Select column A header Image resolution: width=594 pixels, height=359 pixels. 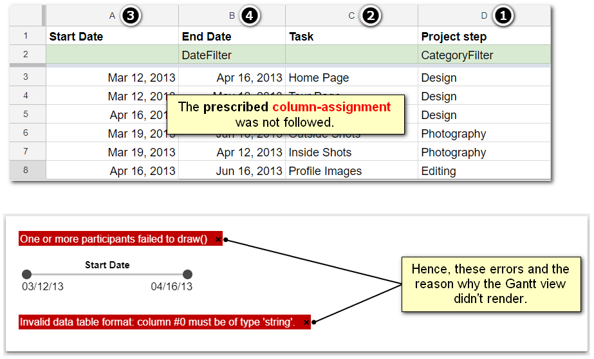pyautogui.click(x=112, y=16)
